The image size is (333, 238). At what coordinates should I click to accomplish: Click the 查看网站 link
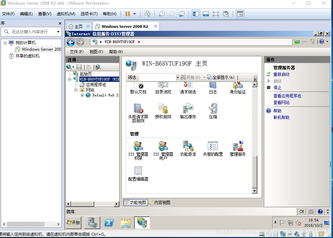click(x=281, y=102)
